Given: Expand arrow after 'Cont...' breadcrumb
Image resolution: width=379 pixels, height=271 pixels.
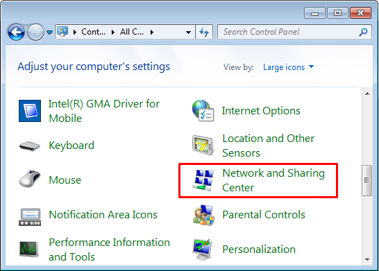Looking at the screenshot, I should click(113, 32).
